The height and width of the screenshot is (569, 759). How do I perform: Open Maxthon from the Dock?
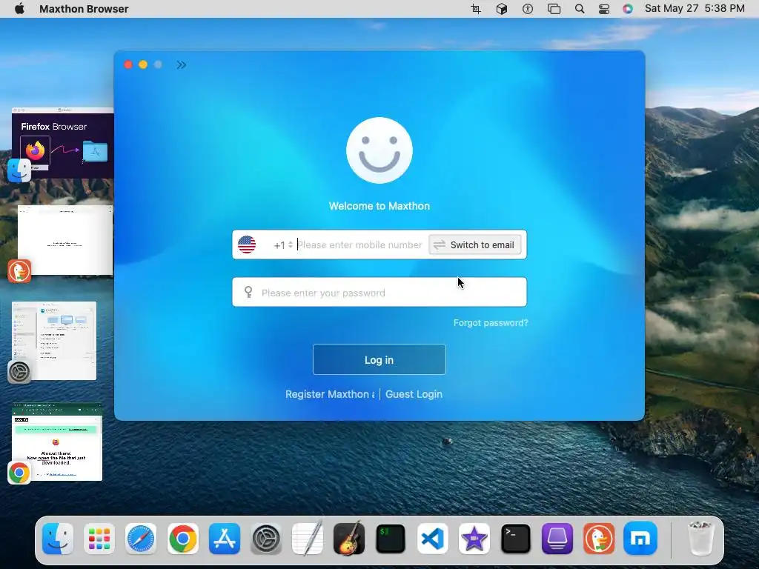[x=640, y=539]
